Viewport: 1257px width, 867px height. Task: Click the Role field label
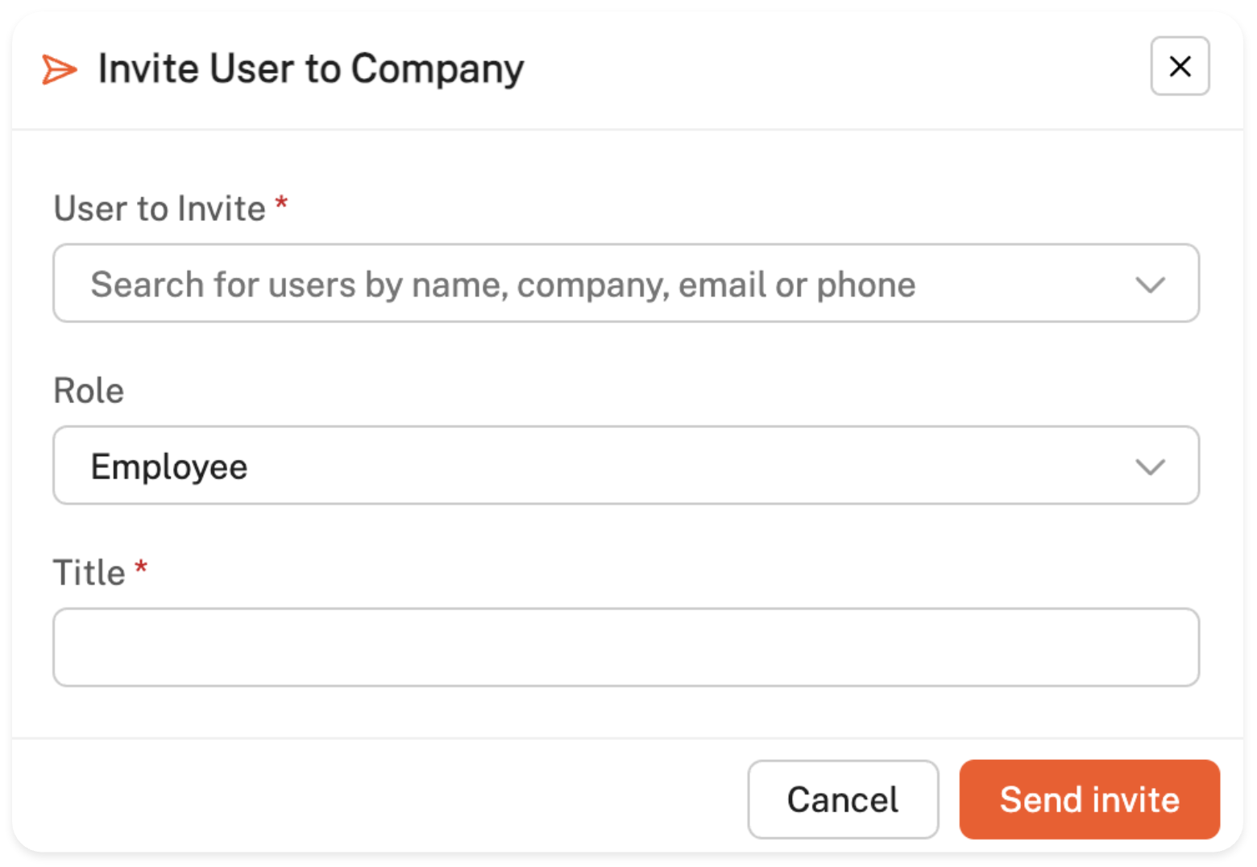[x=89, y=391]
